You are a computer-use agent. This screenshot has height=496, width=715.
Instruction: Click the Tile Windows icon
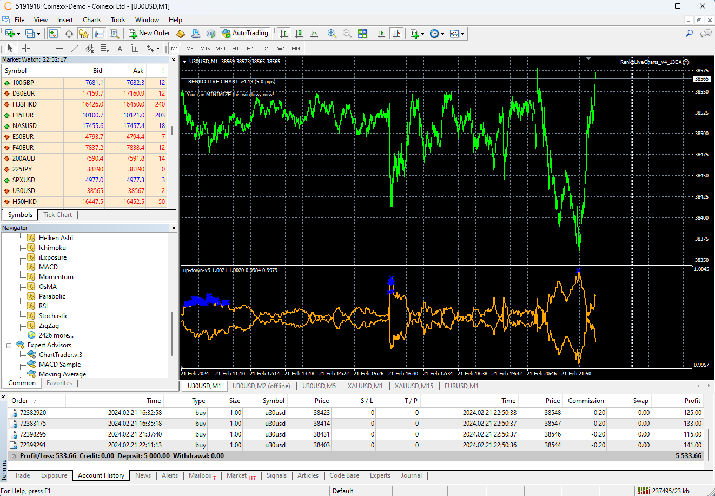[362, 34]
